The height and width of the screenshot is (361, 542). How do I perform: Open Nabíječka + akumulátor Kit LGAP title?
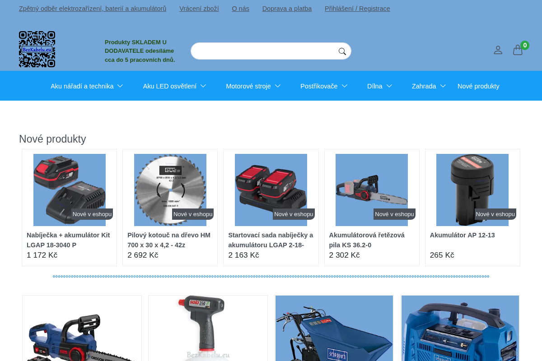pyautogui.click(x=69, y=240)
